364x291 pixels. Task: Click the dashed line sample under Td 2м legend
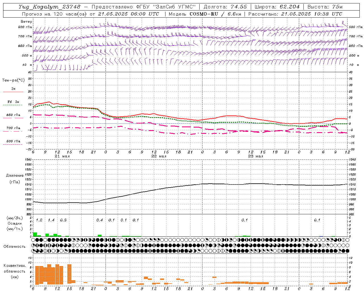click(13, 105)
